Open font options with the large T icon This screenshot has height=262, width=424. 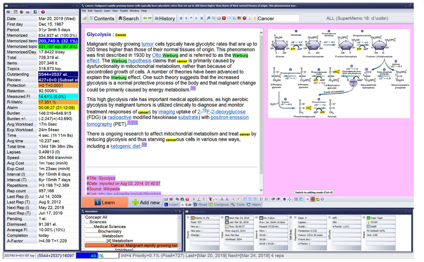point(210,199)
